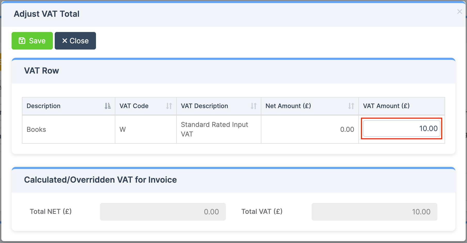The width and height of the screenshot is (467, 243).
Task: Click the VAT Amount (£) column header
Action: click(x=386, y=106)
